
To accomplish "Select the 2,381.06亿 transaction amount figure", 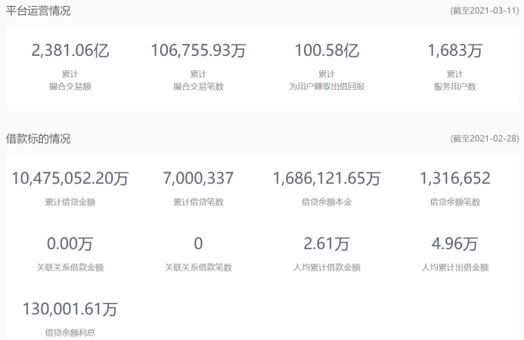I will pyautogui.click(x=70, y=51).
